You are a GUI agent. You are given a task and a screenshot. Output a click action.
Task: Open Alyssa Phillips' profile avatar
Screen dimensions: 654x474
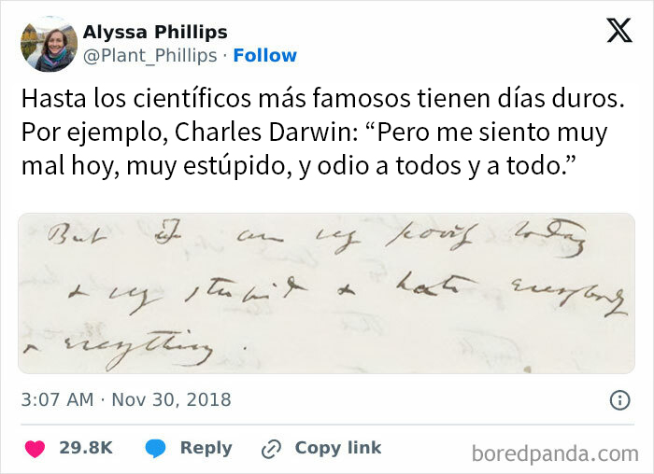click(x=49, y=44)
